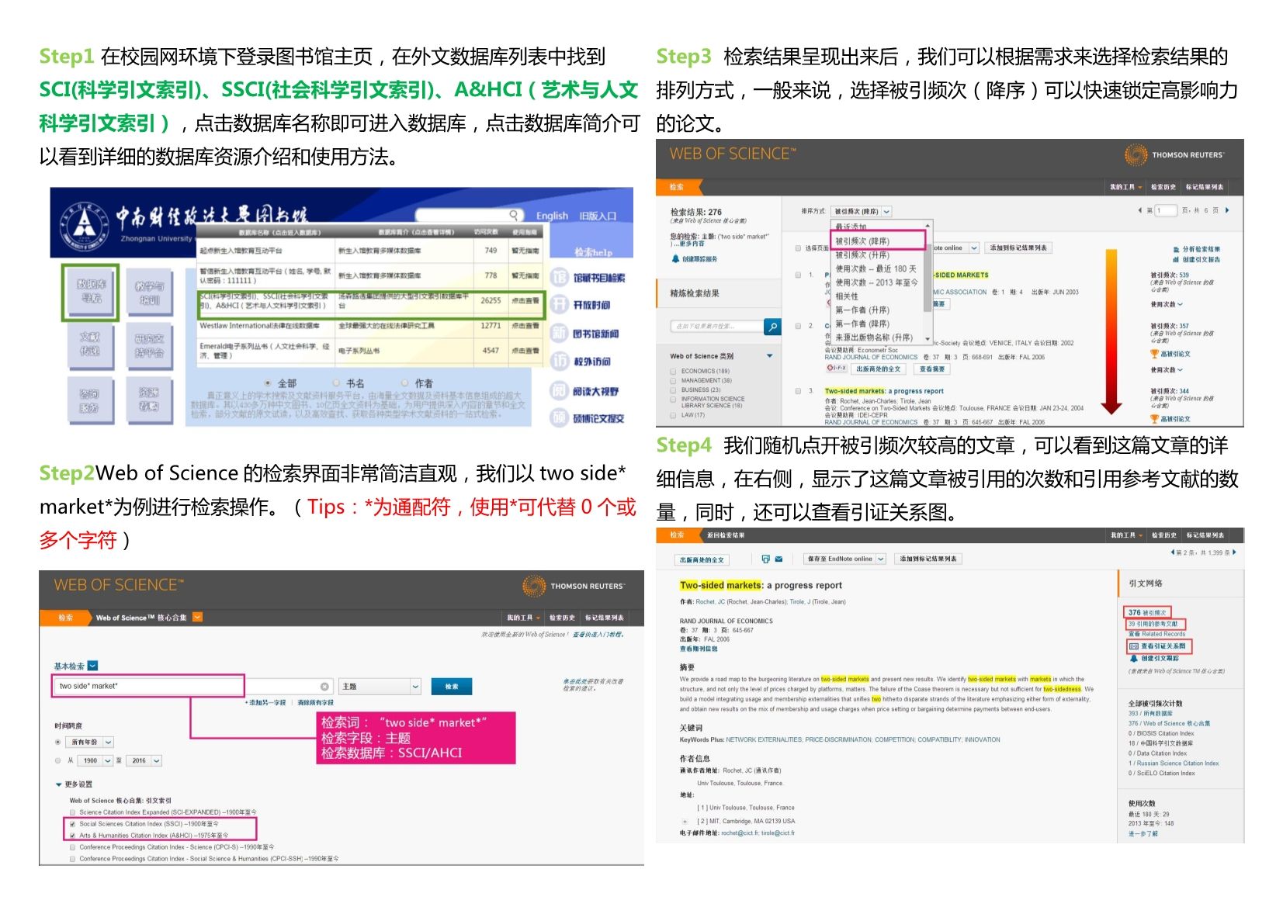The height and width of the screenshot is (907, 1283).
Task: Clear the search box with the X icon
Action: pyautogui.click(x=324, y=687)
